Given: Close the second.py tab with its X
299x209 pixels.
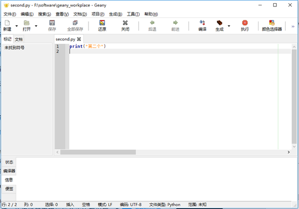Looking at the screenshot, I should tap(79, 39).
